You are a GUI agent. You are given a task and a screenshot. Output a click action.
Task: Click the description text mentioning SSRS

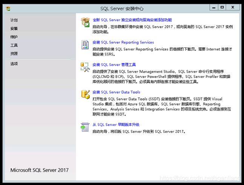(162, 52)
